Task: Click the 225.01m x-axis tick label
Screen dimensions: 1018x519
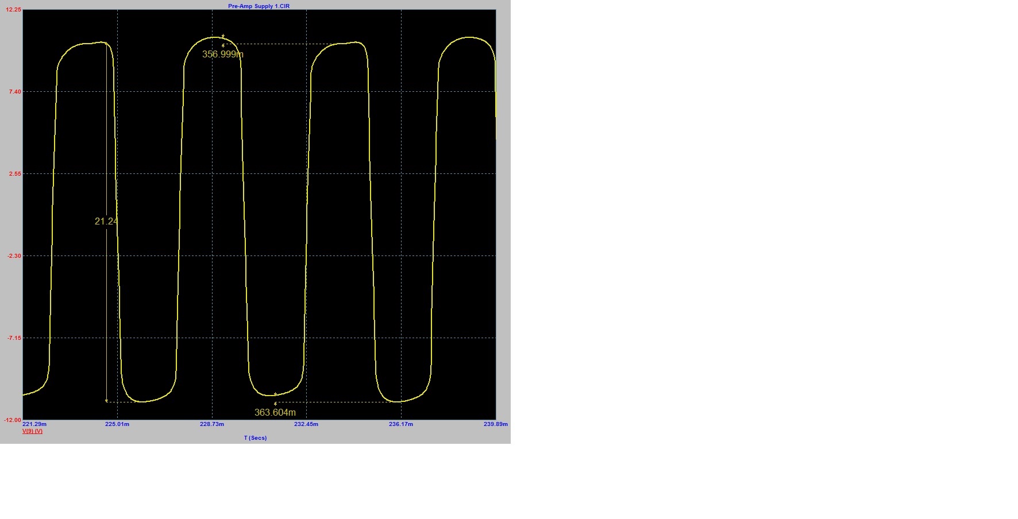Action: [x=117, y=424]
